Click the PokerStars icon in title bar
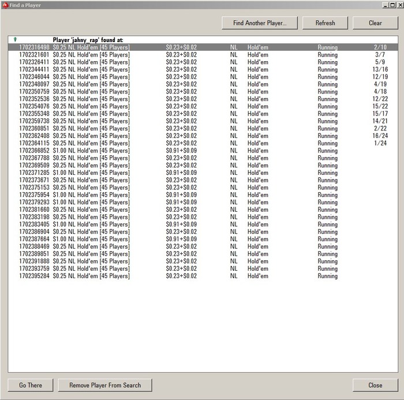The width and height of the screenshot is (404, 400). [x=5, y=5]
